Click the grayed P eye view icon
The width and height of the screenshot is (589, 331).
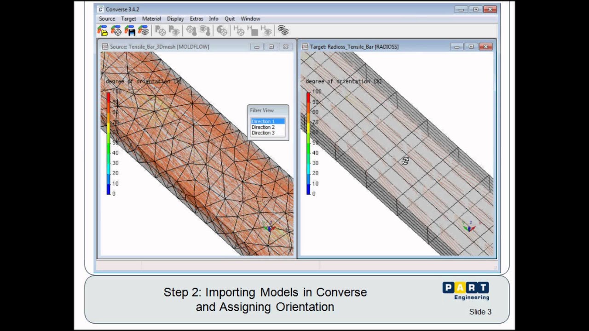click(x=174, y=31)
